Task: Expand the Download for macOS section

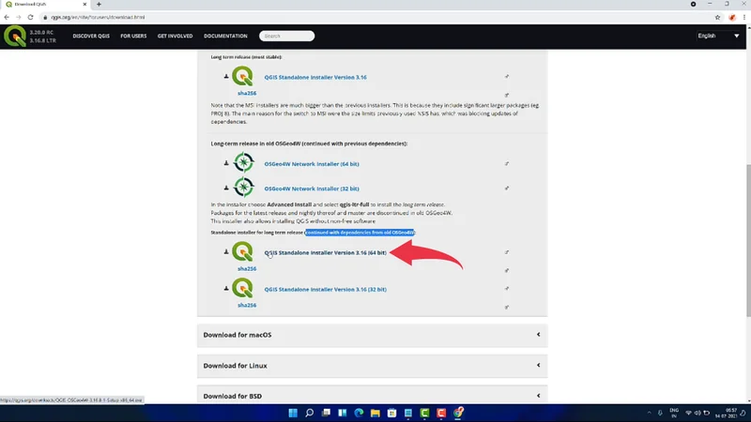Action: pyautogui.click(x=372, y=335)
